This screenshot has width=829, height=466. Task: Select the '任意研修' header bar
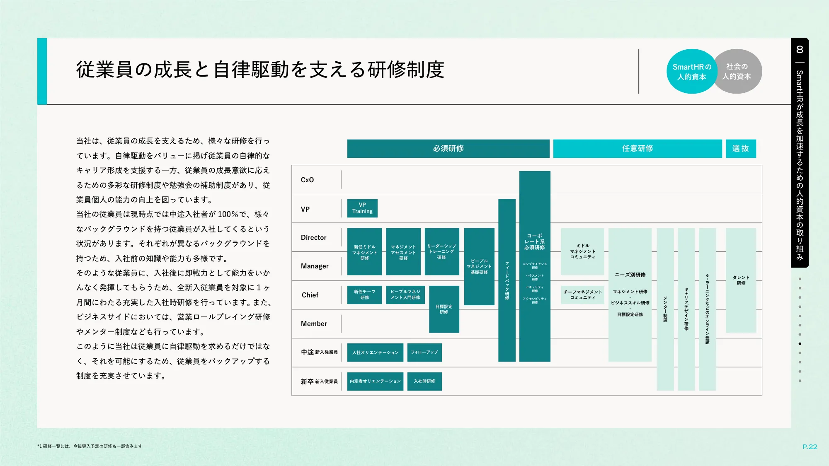click(x=638, y=148)
